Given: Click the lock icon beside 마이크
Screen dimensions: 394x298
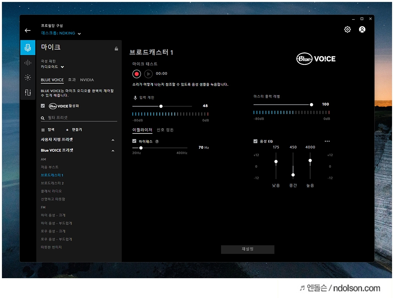Looking at the screenshot, I should (116, 48).
